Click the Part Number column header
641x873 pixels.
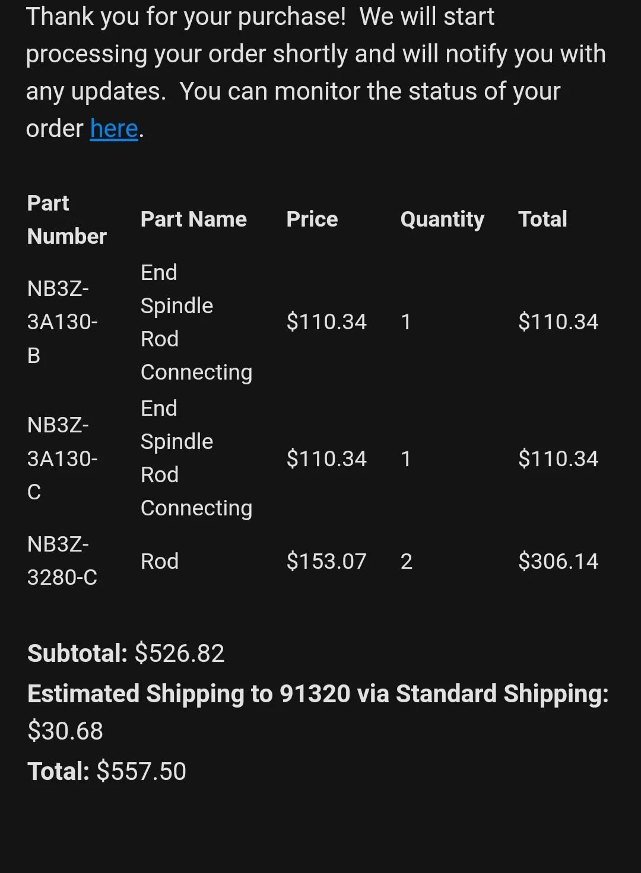coord(67,219)
